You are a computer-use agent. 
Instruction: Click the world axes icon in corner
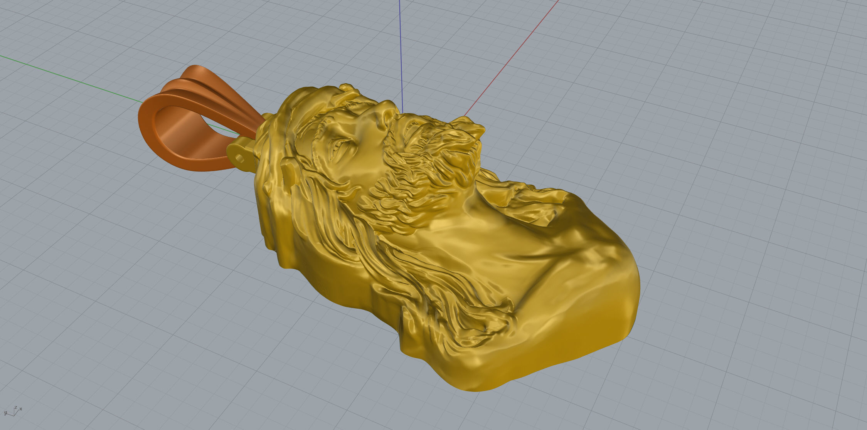13,411
